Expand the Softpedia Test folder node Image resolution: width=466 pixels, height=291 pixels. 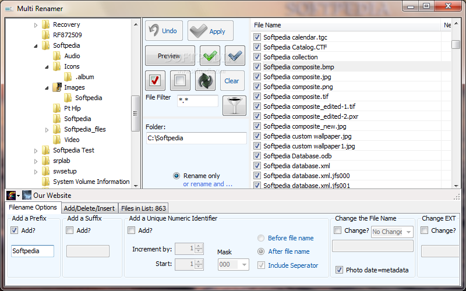(36, 151)
